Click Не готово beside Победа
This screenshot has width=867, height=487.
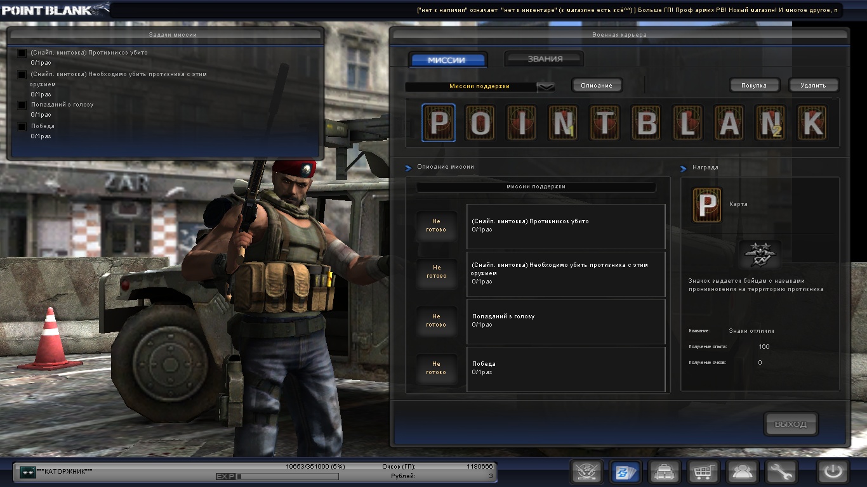tap(436, 368)
